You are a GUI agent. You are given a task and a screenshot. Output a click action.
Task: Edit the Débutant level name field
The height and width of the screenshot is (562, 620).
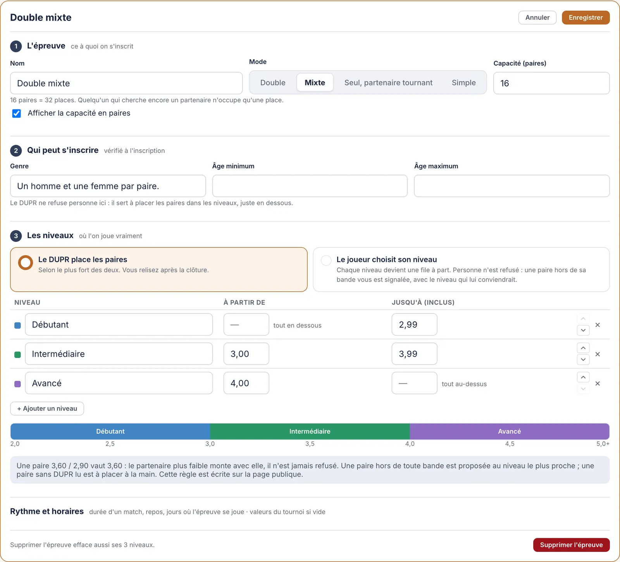pyautogui.click(x=119, y=325)
